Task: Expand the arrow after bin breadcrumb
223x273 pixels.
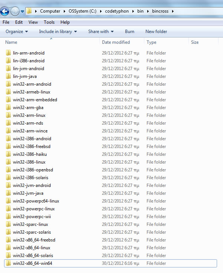Action: click(148, 11)
